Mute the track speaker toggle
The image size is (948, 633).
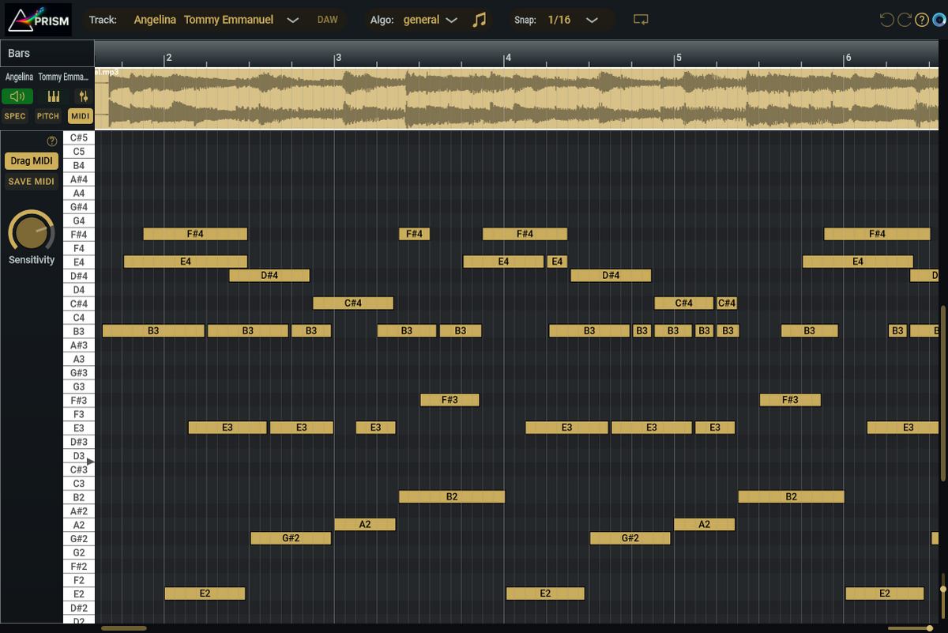[x=17, y=96]
